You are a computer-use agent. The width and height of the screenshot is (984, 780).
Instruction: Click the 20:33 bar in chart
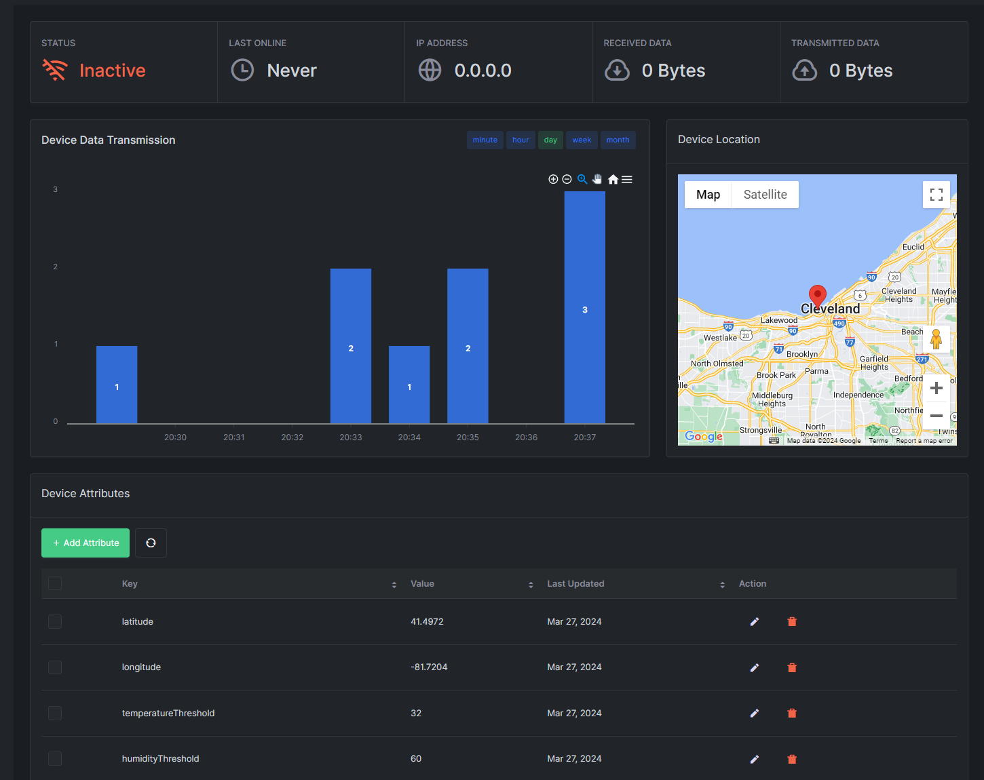coord(351,346)
